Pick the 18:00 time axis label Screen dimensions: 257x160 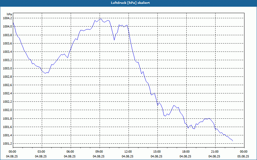pyautogui.click(x=186, y=152)
